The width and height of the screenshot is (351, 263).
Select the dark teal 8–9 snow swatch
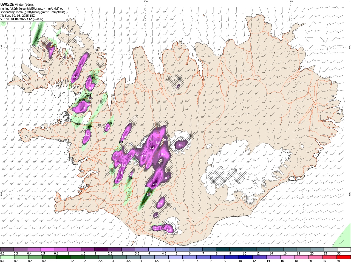(222, 249)
